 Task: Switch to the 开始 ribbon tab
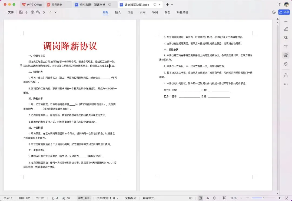pyautogui.click(x=105, y=12)
